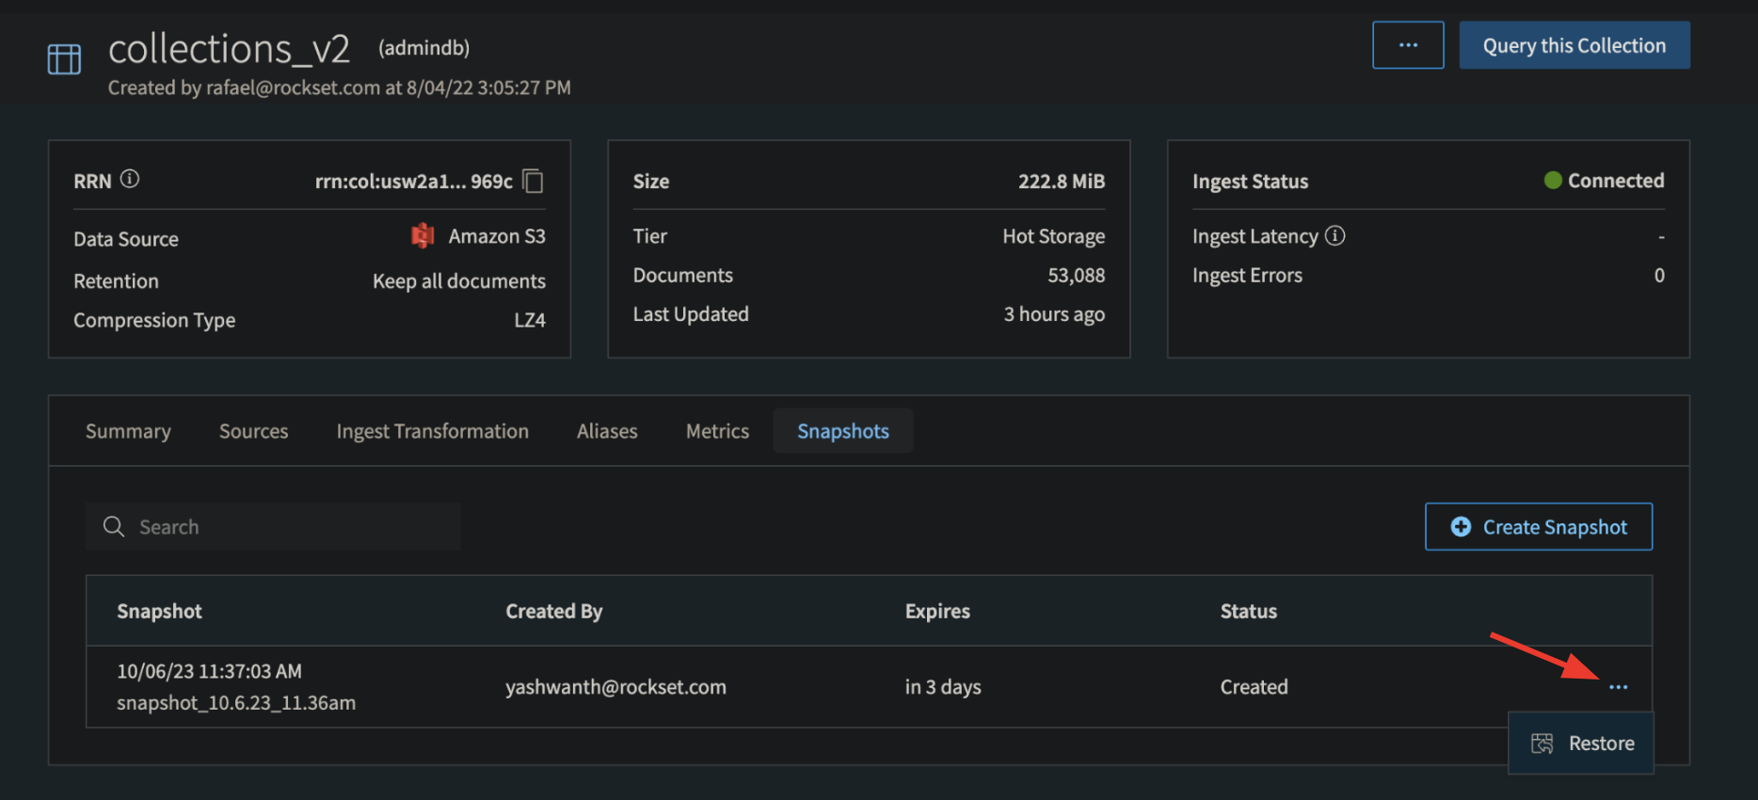
Task: Click the '3 hours ago' last updated value
Action: click(x=1054, y=314)
